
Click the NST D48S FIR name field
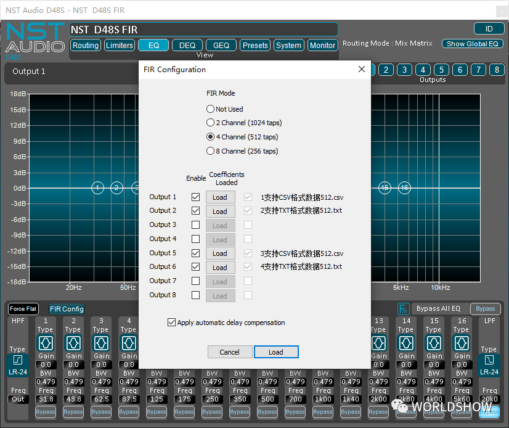click(x=204, y=30)
